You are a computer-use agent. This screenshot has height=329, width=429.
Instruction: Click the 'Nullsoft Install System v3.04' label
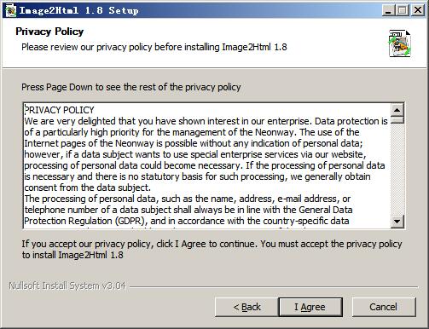[x=67, y=286]
